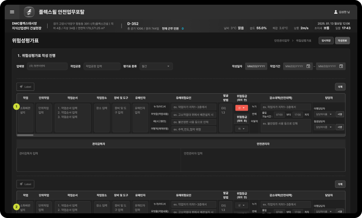
Task: Click 누가/어디서 hazard input in row 1
Action: [x=194, y=107]
